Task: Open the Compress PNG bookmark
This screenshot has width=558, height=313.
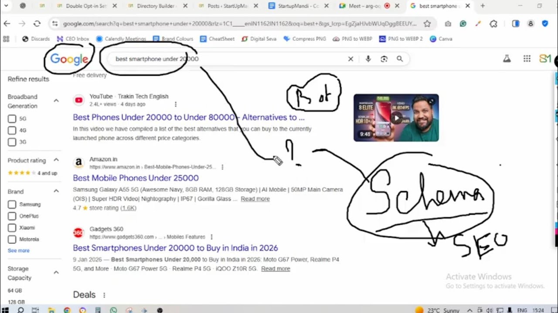Action: coord(305,39)
